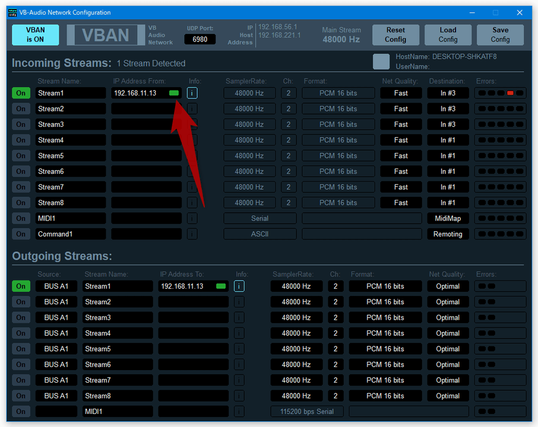Open info icon for incoming Stream8

[192, 203]
